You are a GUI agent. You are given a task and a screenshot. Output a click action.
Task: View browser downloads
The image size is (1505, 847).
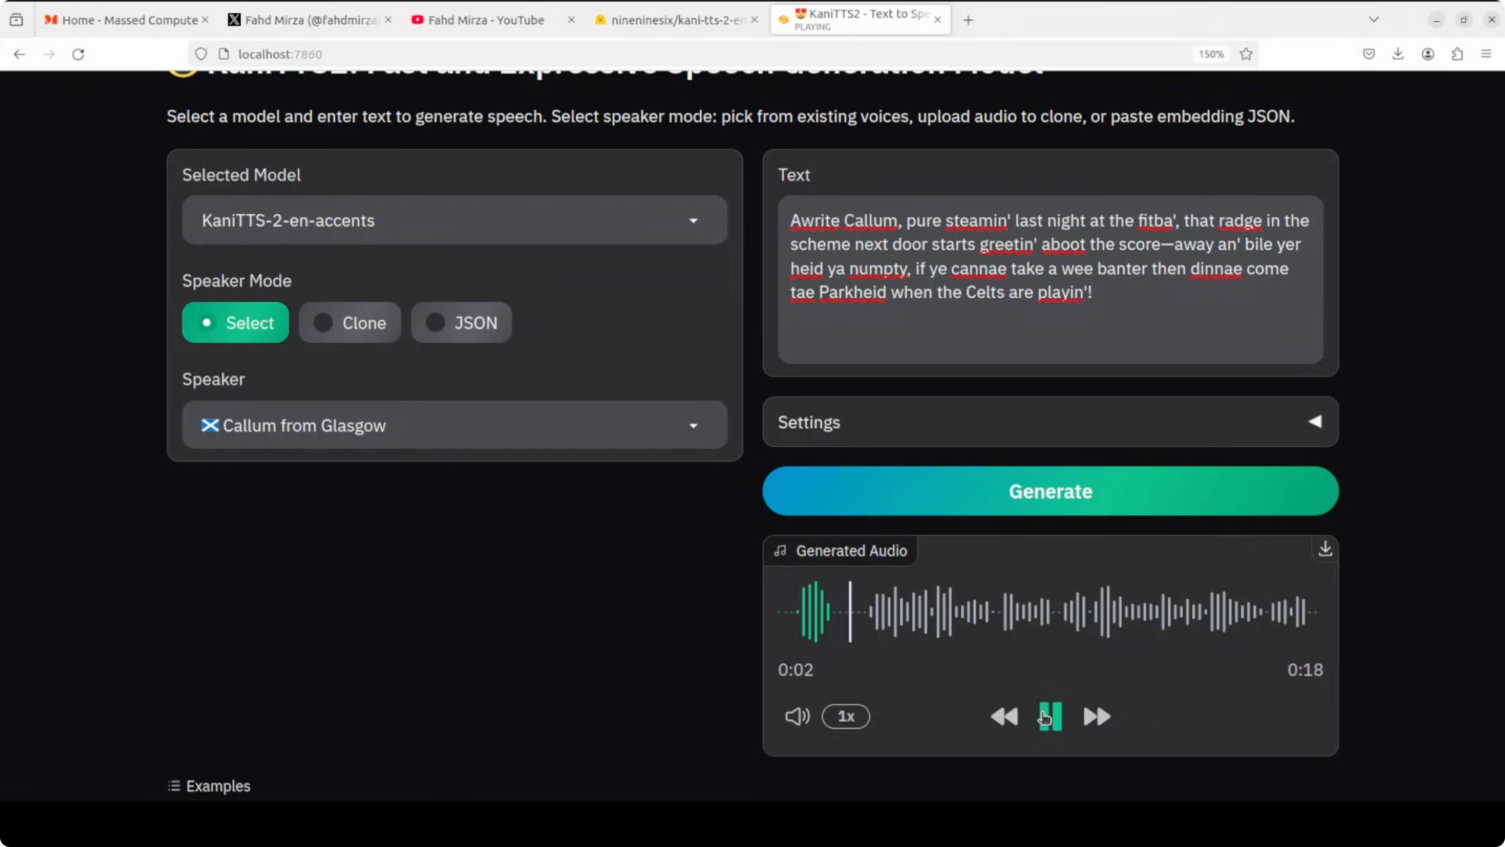[1398, 54]
